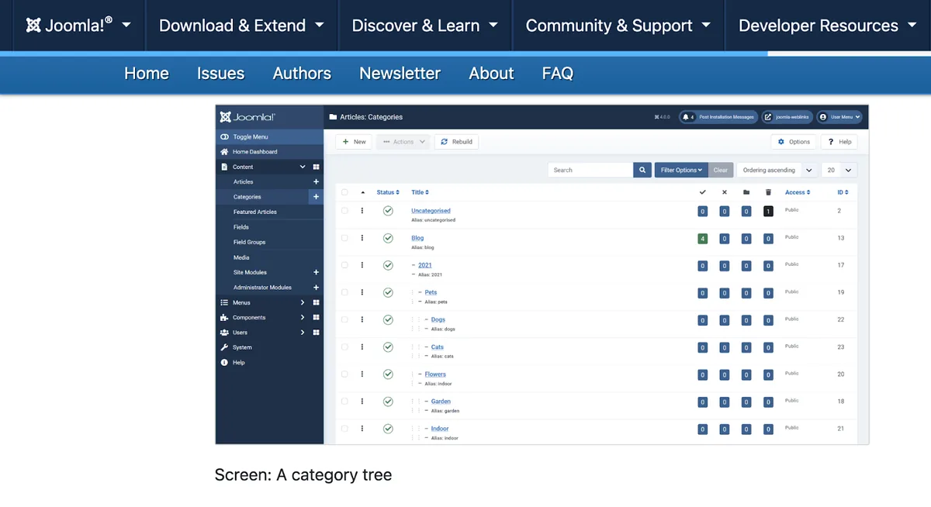Toggle published status of Garden category
The image size is (931, 507).
click(388, 402)
